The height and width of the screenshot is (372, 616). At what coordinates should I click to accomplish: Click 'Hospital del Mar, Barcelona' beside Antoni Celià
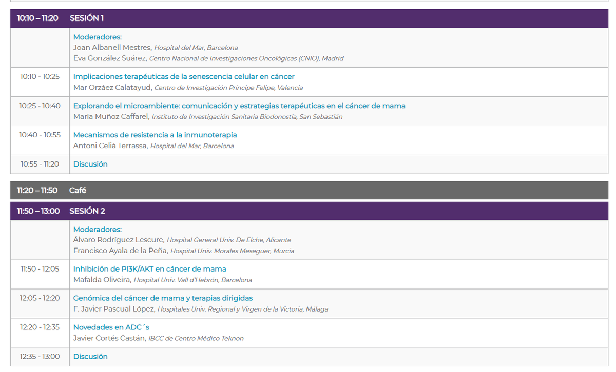click(192, 146)
